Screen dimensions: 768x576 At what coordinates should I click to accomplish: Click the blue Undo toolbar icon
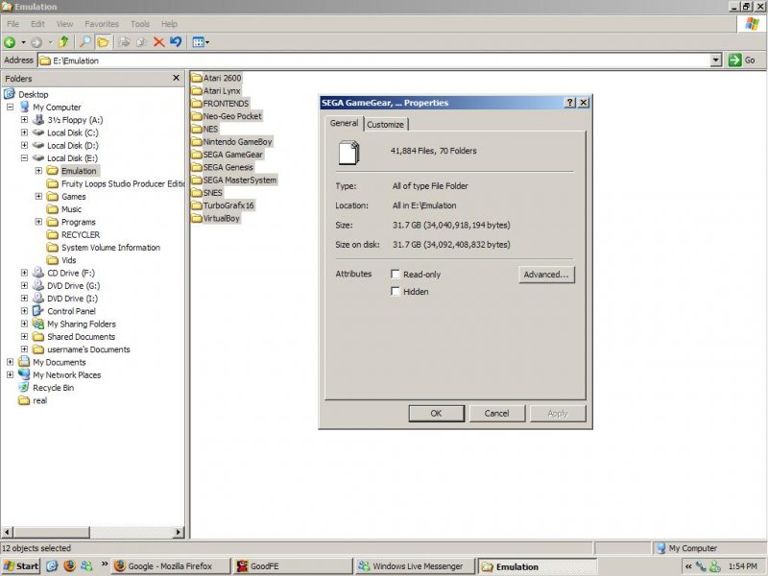(176, 42)
